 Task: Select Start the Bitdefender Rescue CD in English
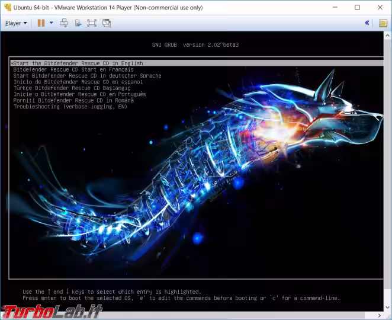click(x=197, y=63)
